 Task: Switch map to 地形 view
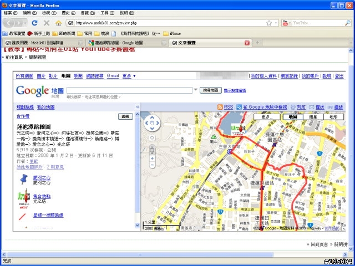[333, 117]
